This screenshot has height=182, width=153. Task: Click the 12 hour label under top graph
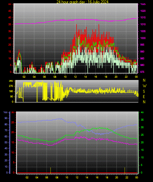pyautogui.click(x=75, y=77)
